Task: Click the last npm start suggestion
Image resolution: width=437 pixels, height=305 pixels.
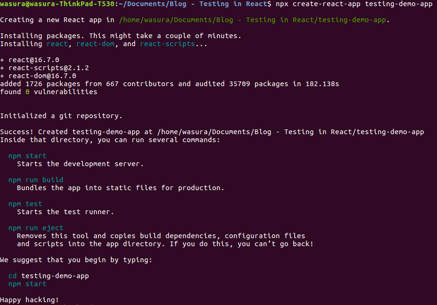Action: 27,284
